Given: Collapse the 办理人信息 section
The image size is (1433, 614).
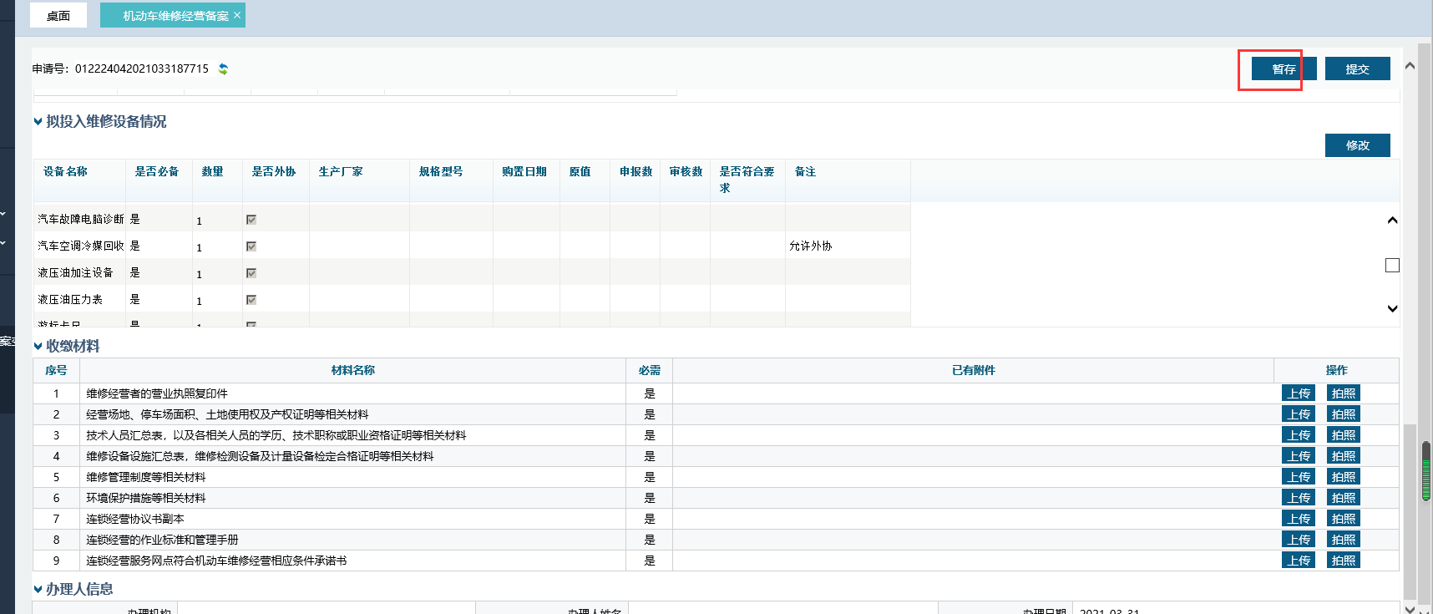Looking at the screenshot, I should [x=38, y=590].
